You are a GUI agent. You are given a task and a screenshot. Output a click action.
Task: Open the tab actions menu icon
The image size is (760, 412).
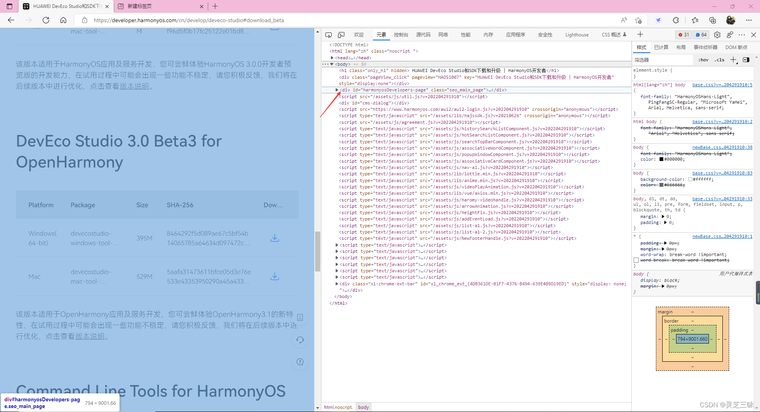(9, 6)
